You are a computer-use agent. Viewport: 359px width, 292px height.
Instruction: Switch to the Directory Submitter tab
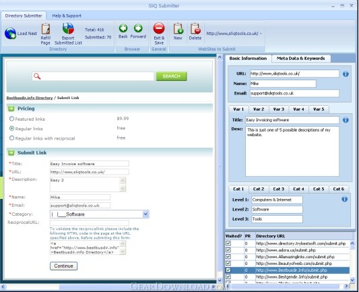click(x=24, y=16)
